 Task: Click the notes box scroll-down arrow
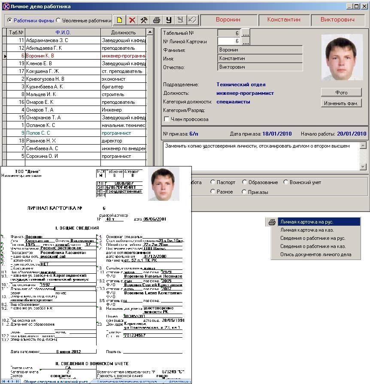363,167
